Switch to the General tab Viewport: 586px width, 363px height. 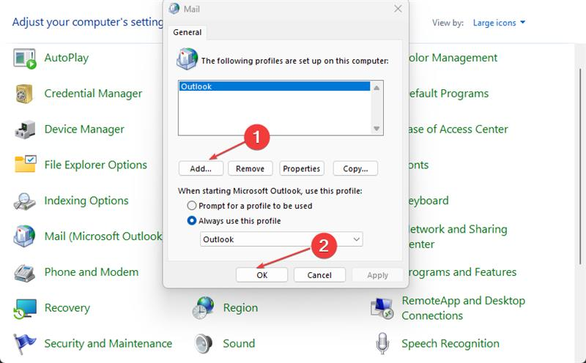188,32
